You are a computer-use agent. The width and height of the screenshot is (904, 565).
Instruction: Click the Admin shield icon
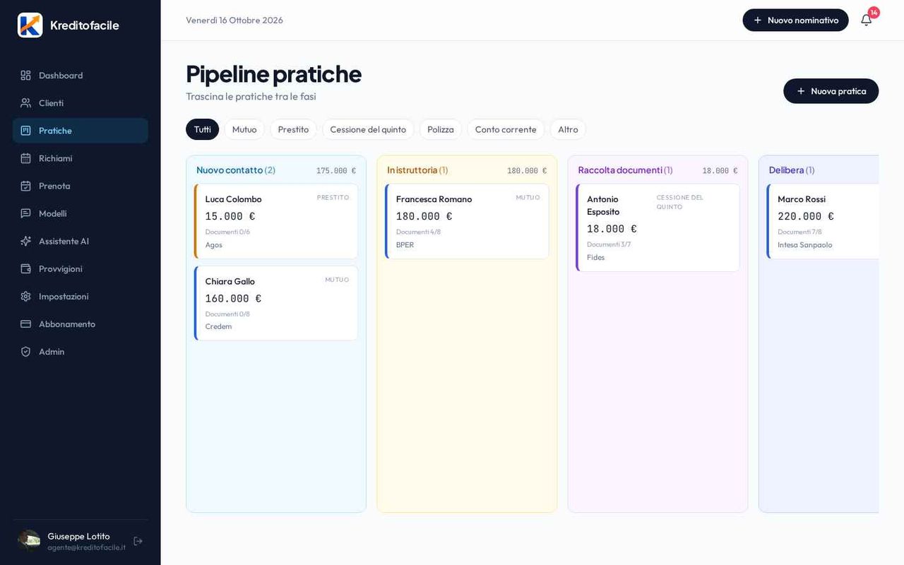[x=25, y=351]
